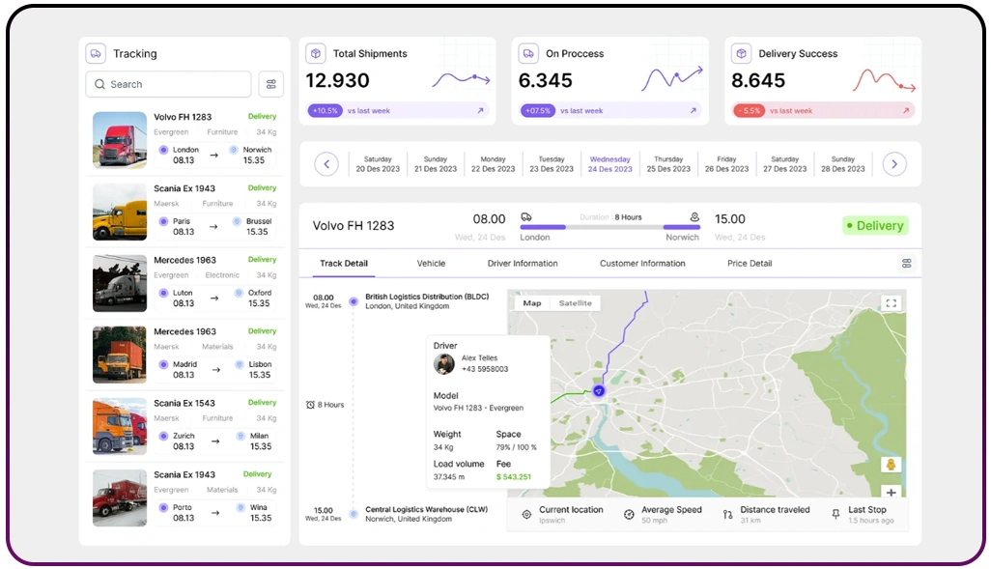Switch the map to Satellite view
This screenshot has width=991, height=569.
[x=576, y=302]
